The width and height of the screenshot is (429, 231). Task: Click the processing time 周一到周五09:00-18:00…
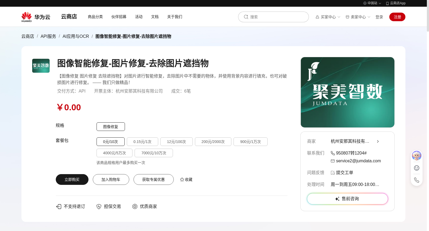[x=355, y=185]
